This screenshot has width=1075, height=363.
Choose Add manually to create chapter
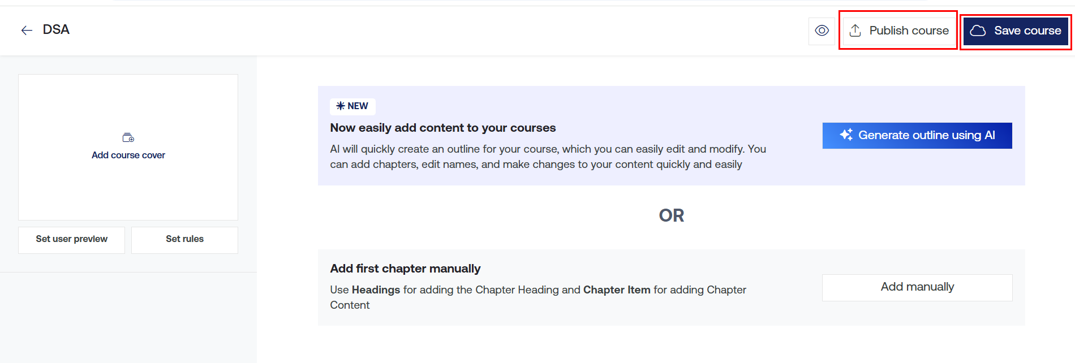click(917, 287)
